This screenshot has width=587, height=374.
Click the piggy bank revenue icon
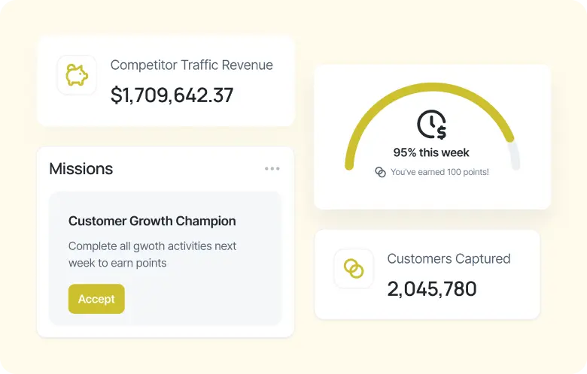pos(77,75)
